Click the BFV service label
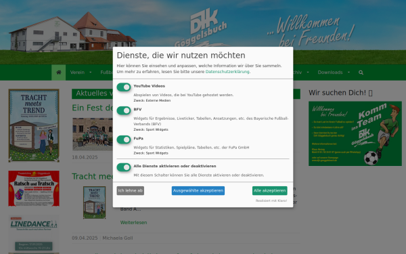Image resolution: width=406 pixels, height=254 pixels. point(137,109)
